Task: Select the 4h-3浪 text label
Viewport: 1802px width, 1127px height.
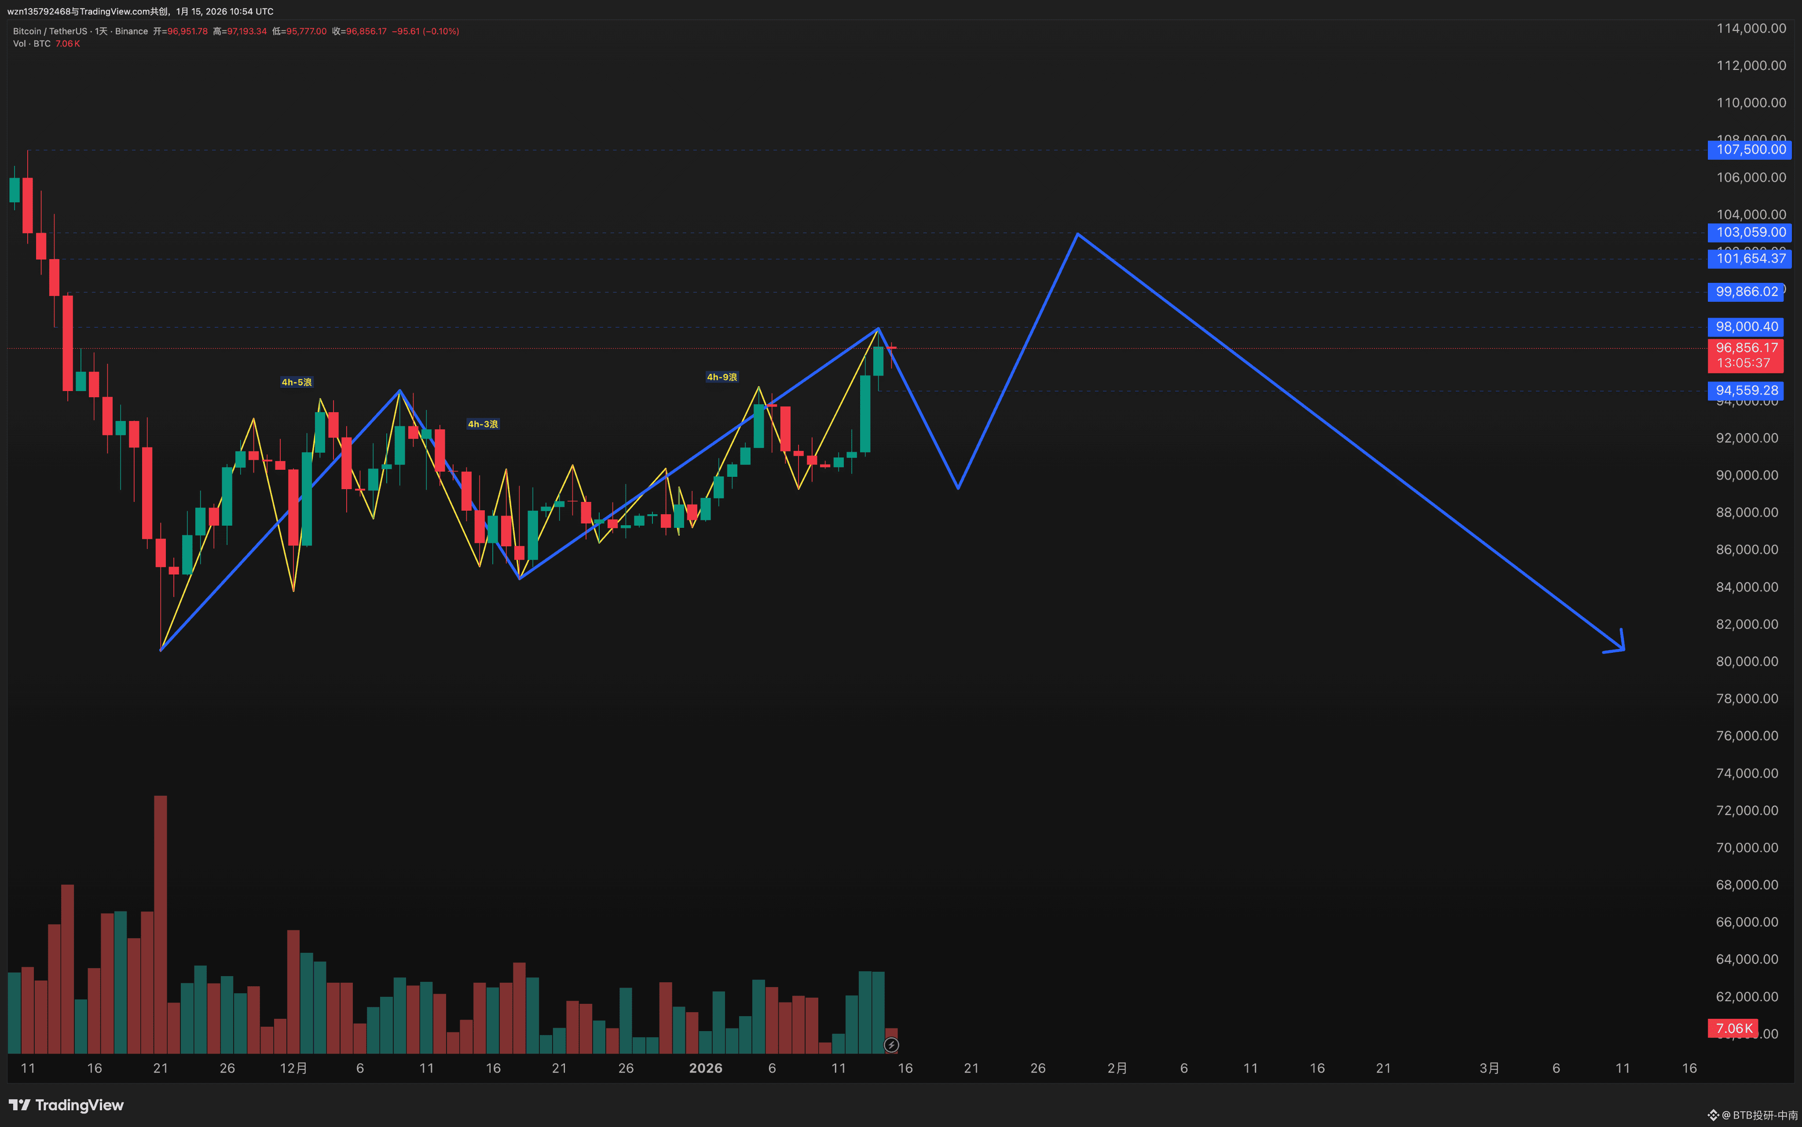Action: coord(483,424)
